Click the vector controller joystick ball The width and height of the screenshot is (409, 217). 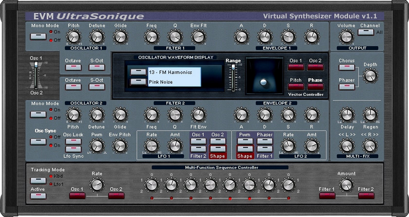(264, 82)
